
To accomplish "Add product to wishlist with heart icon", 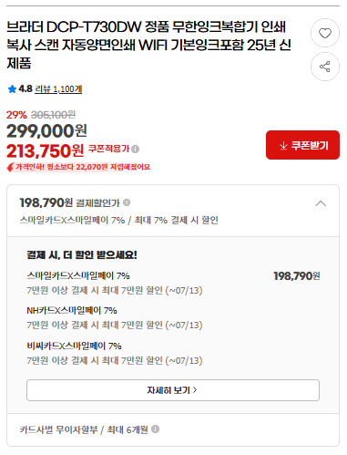I will pos(325,33).
